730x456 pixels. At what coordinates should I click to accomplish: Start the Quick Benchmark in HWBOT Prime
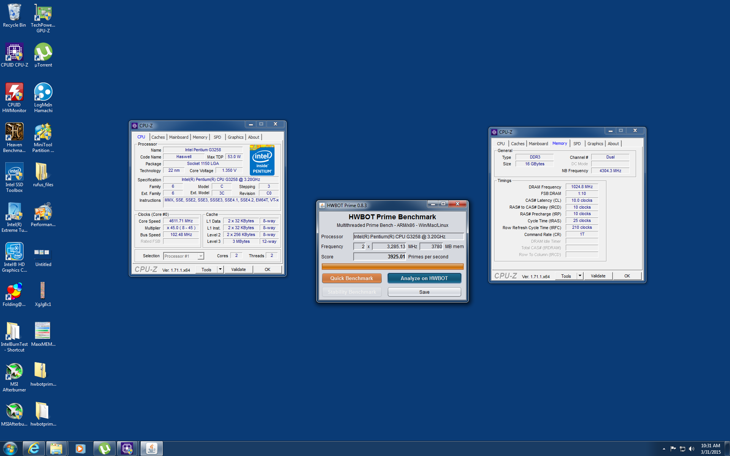pos(352,278)
